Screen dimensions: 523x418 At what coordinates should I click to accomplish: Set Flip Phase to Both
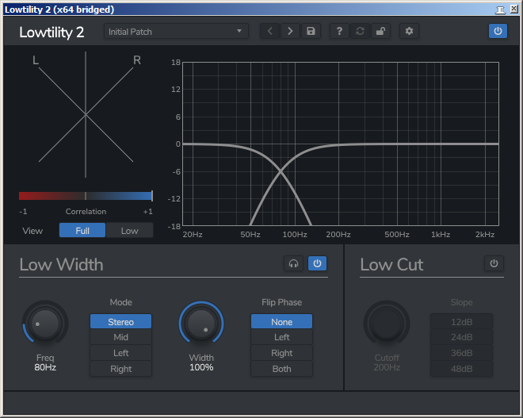click(x=282, y=369)
